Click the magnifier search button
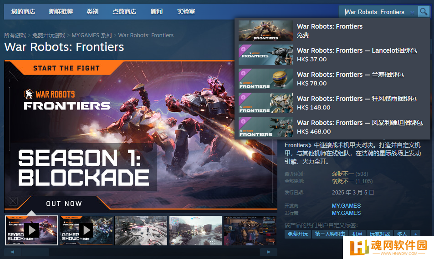The height and width of the screenshot is (259, 434). tap(424, 12)
